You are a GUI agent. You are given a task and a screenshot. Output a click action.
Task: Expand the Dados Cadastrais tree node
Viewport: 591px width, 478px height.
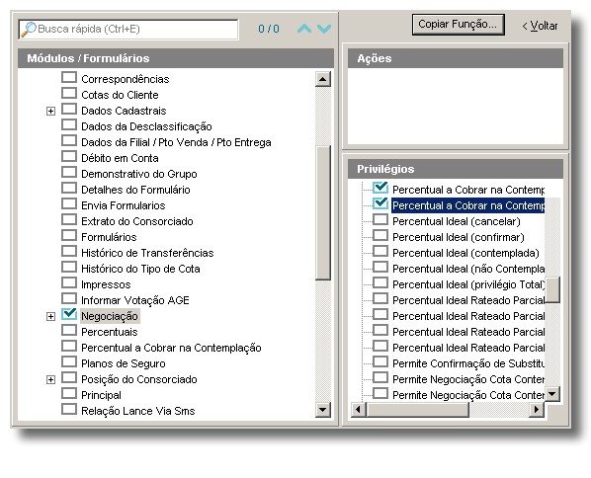50,112
